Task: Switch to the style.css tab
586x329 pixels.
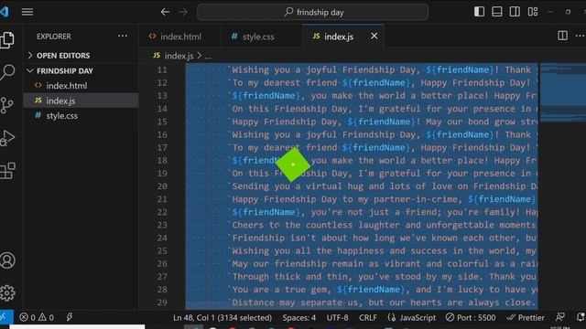Action: [258, 37]
